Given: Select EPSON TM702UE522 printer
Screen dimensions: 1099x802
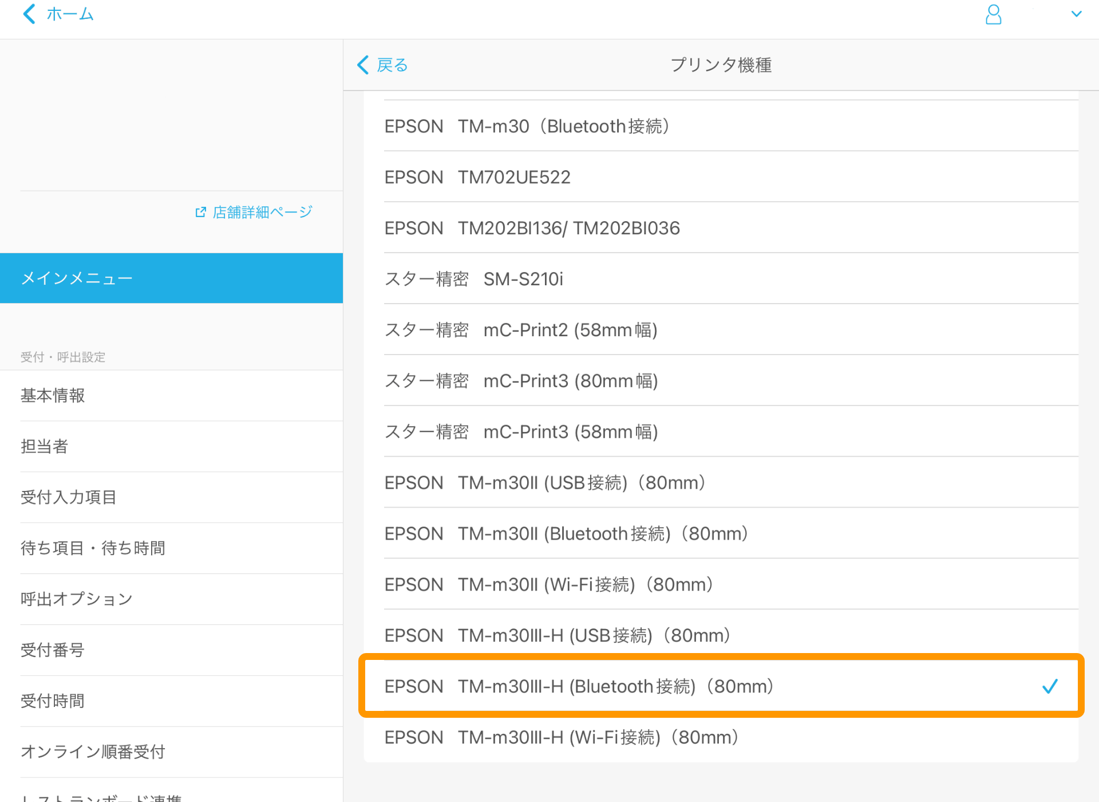Looking at the screenshot, I should [721, 177].
